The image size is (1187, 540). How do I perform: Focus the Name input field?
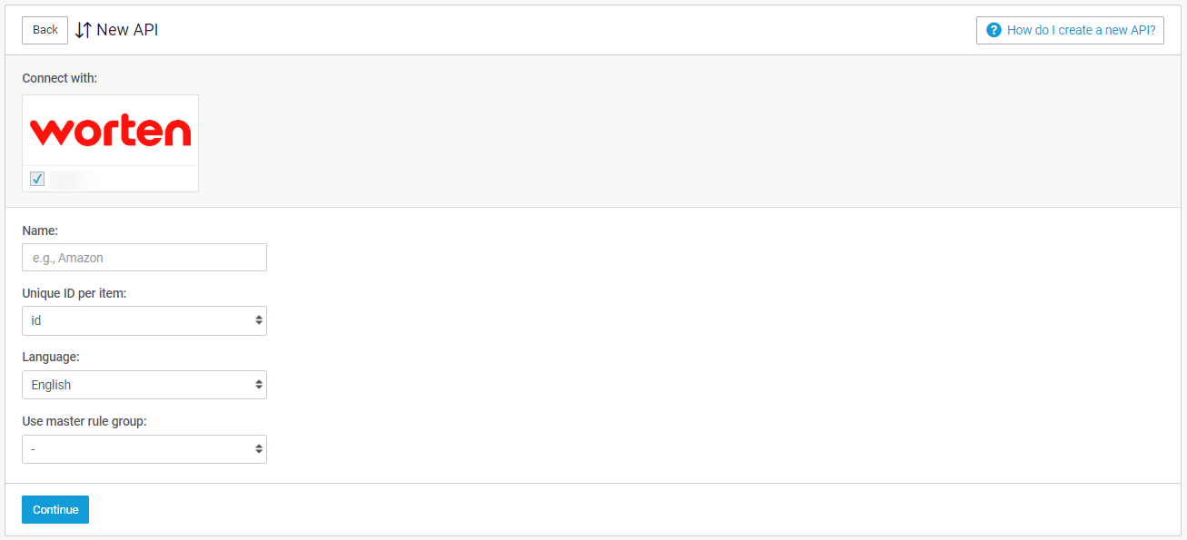[x=144, y=258]
